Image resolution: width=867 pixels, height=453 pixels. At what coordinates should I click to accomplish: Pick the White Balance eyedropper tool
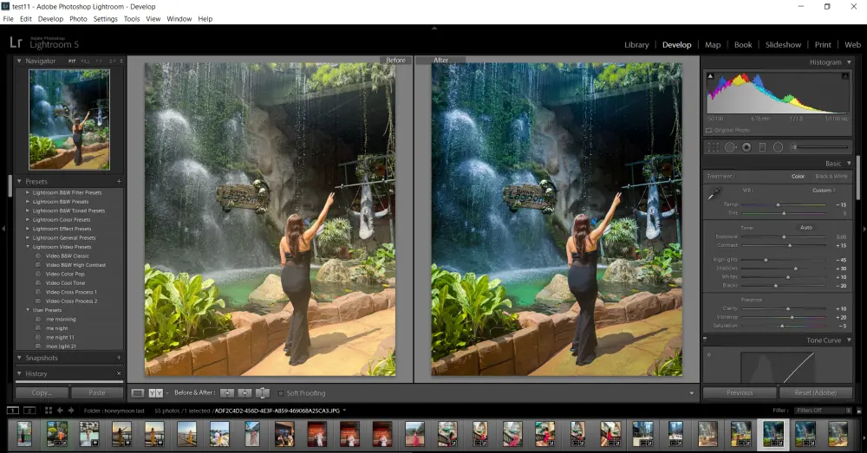(714, 193)
